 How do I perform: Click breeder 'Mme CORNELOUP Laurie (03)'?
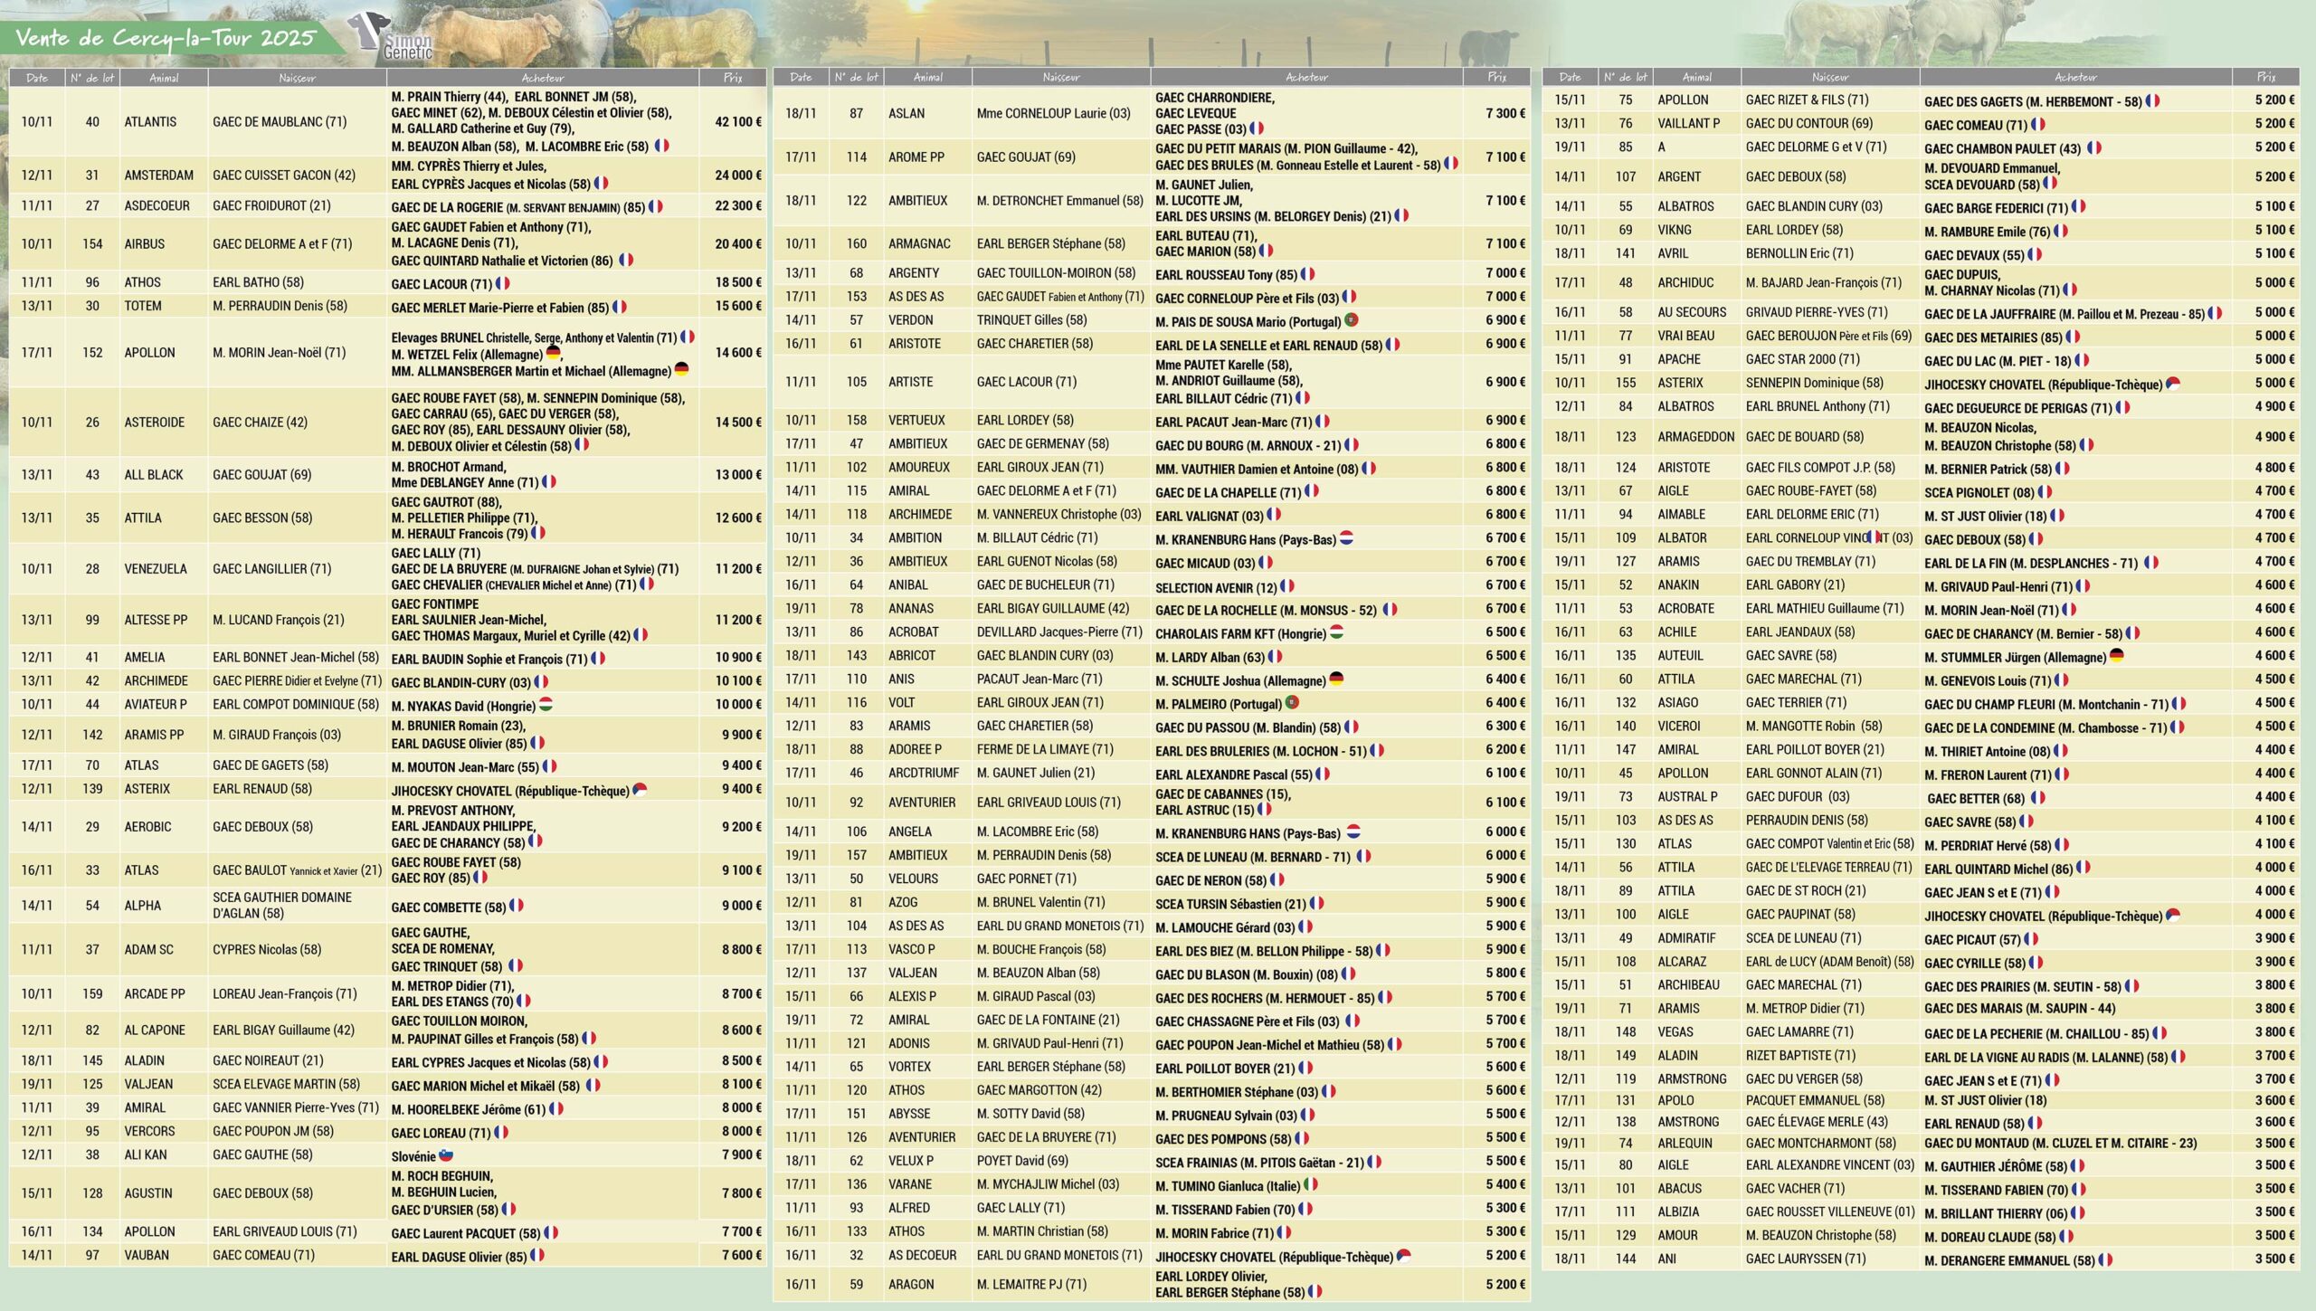(1053, 114)
